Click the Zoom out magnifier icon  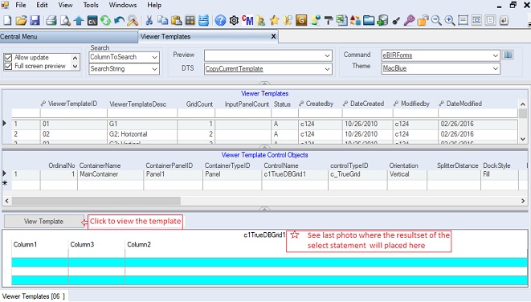(436, 21)
